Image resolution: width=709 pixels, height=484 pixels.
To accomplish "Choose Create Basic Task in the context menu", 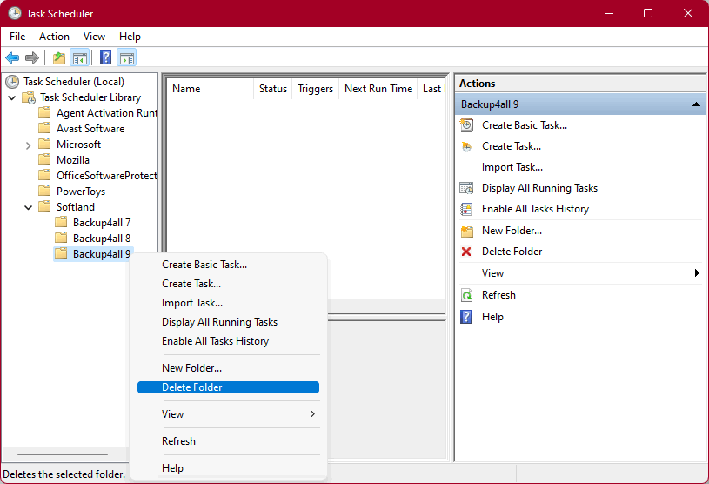I will [x=228, y=265].
